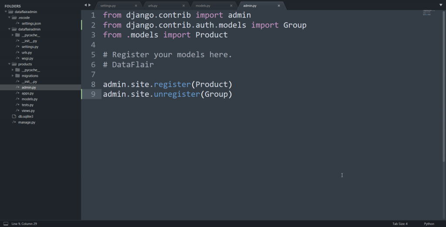Close the admin.py tab
Image resolution: width=446 pixels, height=227 pixels.
point(279,6)
